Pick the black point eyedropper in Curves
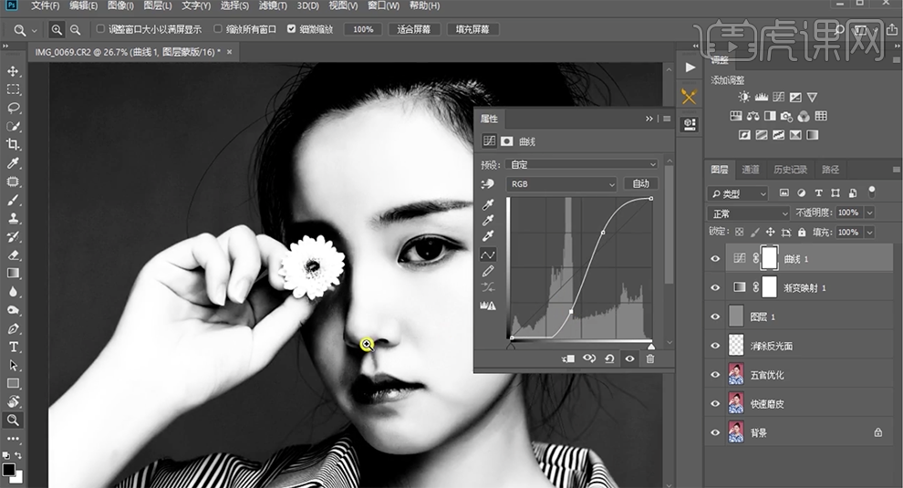This screenshot has height=488, width=903. click(x=488, y=204)
